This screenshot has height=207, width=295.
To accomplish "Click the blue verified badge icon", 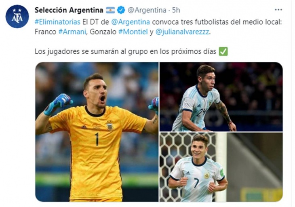I will pyautogui.click(x=121, y=10).
